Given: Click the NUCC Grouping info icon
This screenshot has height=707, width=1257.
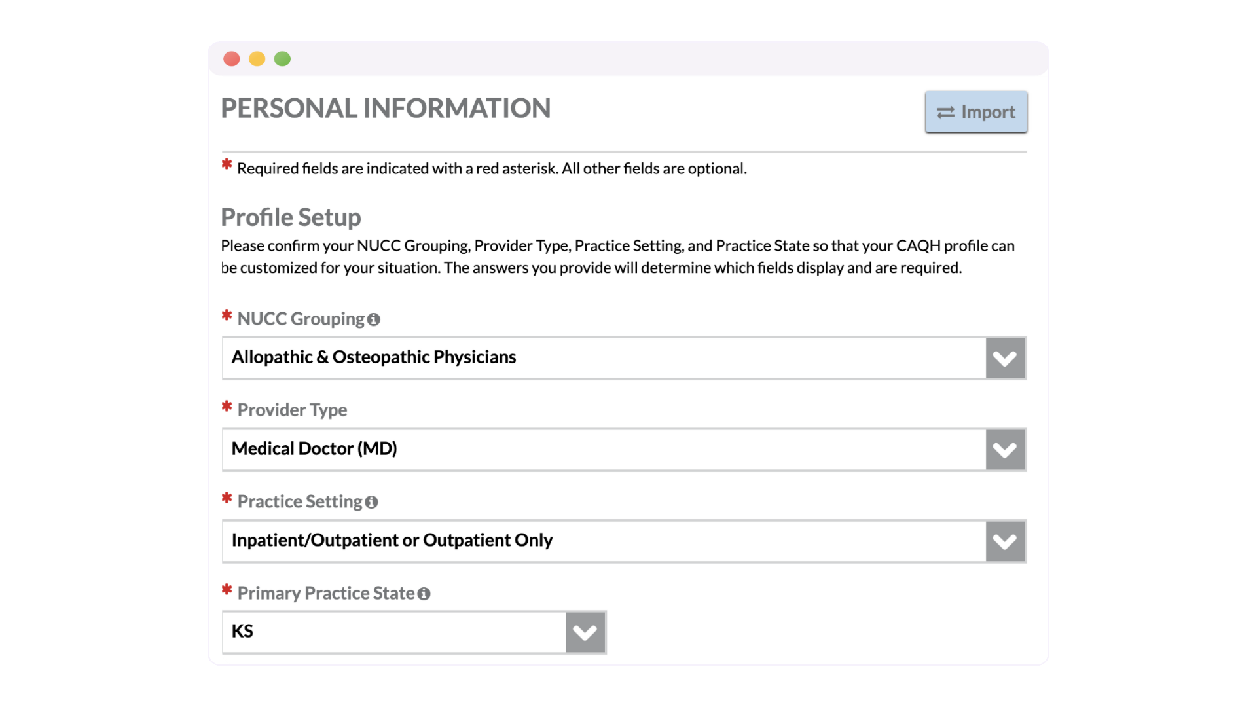Looking at the screenshot, I should (x=373, y=319).
